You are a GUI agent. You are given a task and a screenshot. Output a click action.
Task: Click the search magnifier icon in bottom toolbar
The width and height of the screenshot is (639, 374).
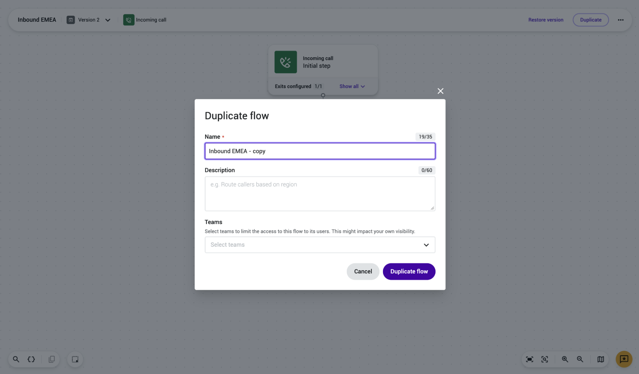click(x=16, y=359)
